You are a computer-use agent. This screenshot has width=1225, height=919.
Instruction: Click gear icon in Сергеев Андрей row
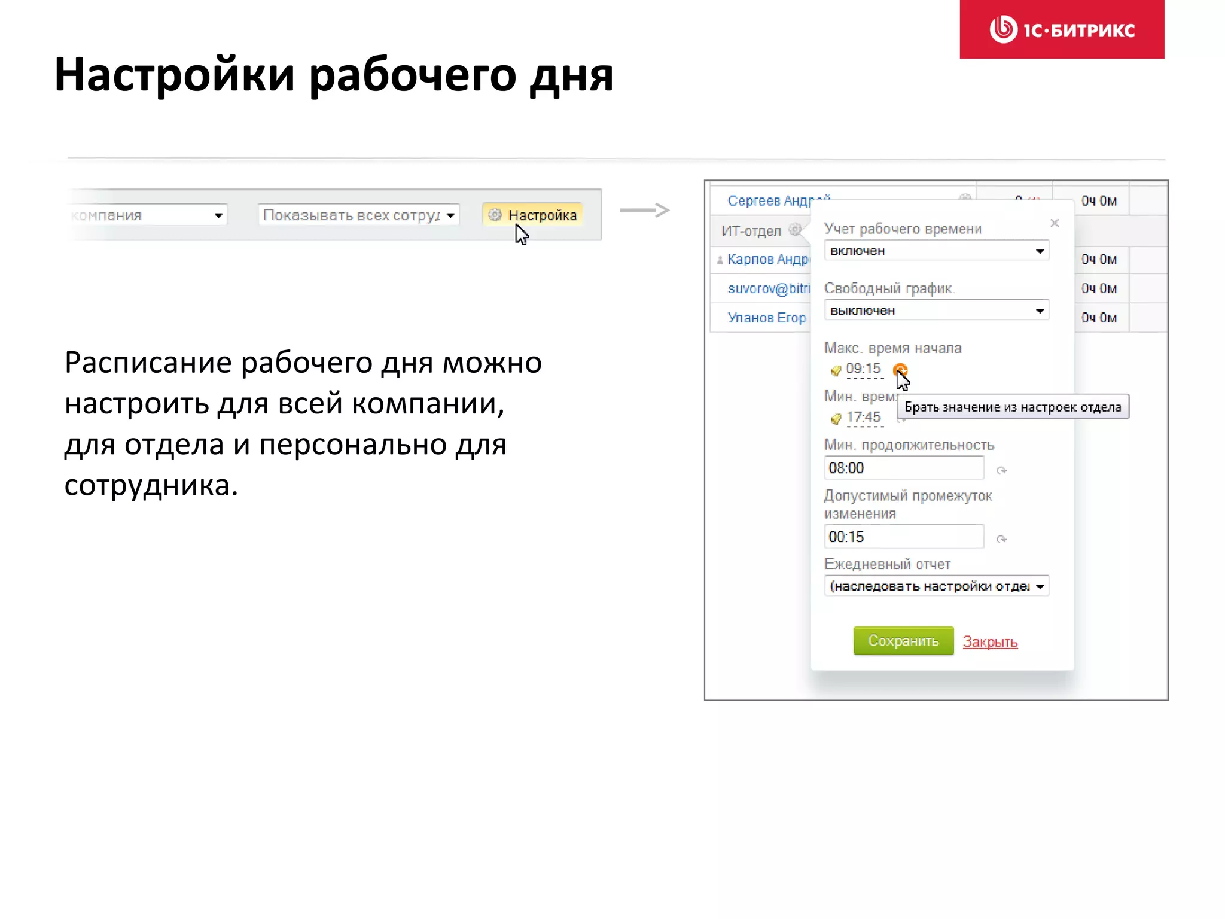[x=964, y=197]
